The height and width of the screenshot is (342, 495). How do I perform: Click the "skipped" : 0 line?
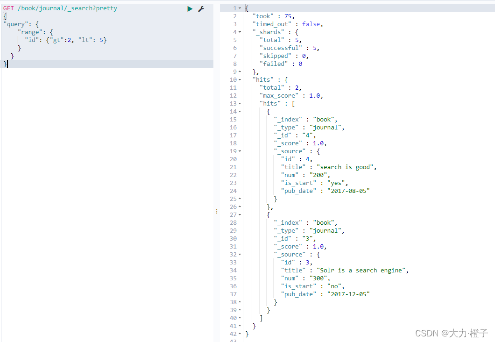pyautogui.click(x=284, y=56)
